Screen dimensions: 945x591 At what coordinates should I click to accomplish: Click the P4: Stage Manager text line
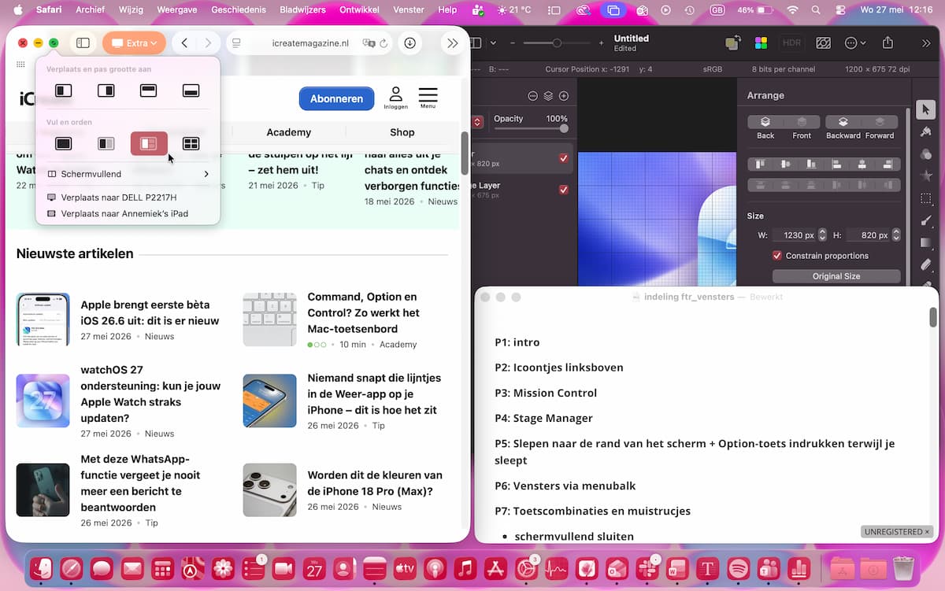[x=543, y=418]
